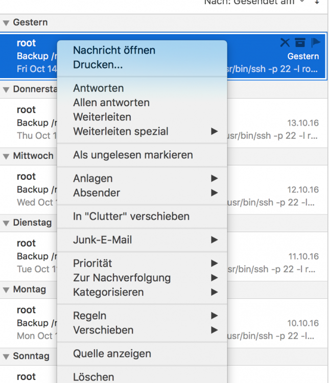Screen dimensions: 329x383
Task: Collapse the Dienstag group
Action: 6,223
